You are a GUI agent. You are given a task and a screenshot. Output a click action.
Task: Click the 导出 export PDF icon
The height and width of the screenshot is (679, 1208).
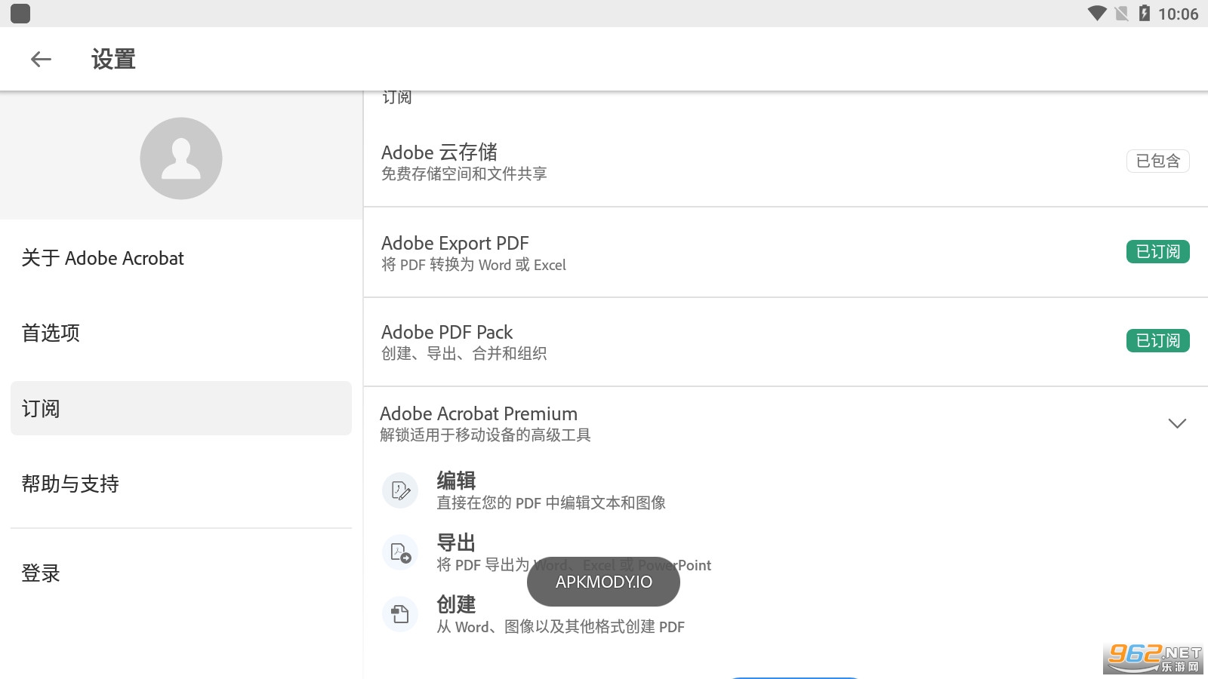pos(400,553)
